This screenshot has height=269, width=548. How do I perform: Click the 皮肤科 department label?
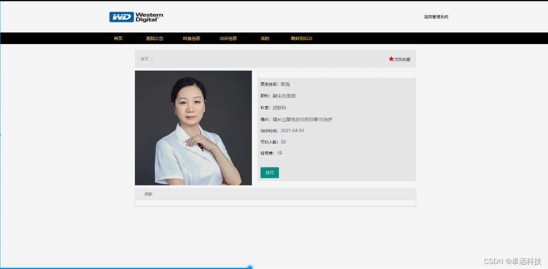(x=279, y=107)
